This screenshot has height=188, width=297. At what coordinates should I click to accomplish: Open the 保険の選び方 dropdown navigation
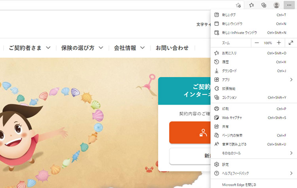[x=82, y=48]
